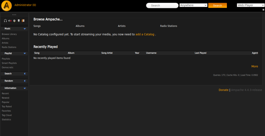The width and height of the screenshot is (265, 136).
Task: Open Statistics under Information
Action: tap(6, 119)
